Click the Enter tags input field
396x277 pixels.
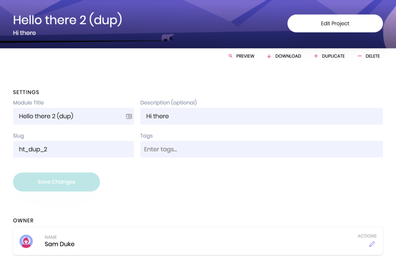[261, 149]
